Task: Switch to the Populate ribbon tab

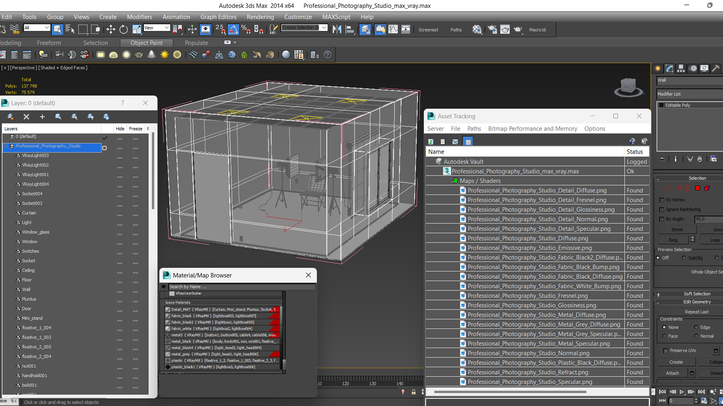Action: tap(196, 43)
